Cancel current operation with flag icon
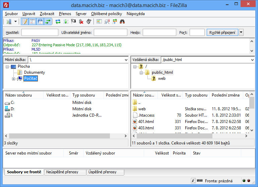This screenshot has height=187, width=258. coord(73,21)
